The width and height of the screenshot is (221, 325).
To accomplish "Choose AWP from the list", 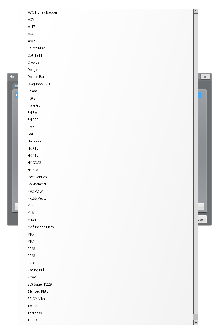I will point(106,41).
